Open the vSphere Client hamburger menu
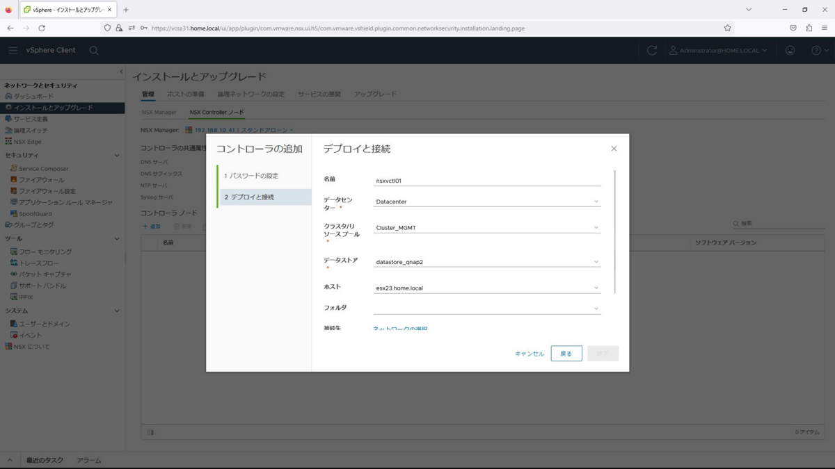 pos(13,50)
